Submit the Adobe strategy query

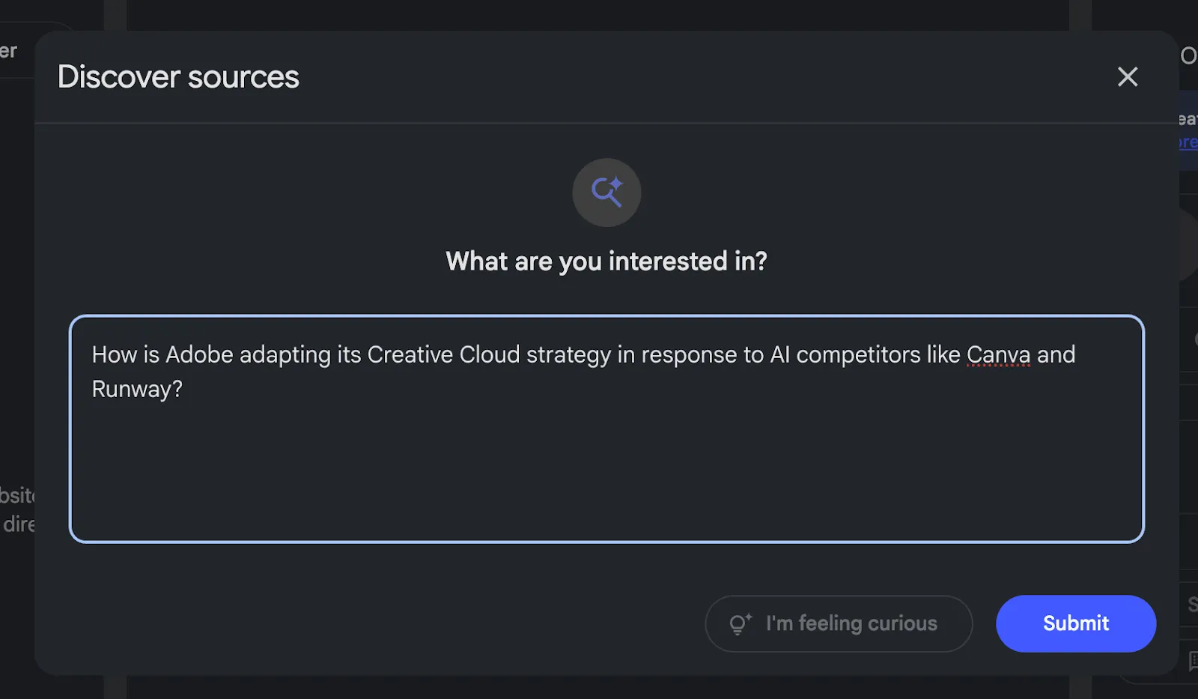(1076, 623)
